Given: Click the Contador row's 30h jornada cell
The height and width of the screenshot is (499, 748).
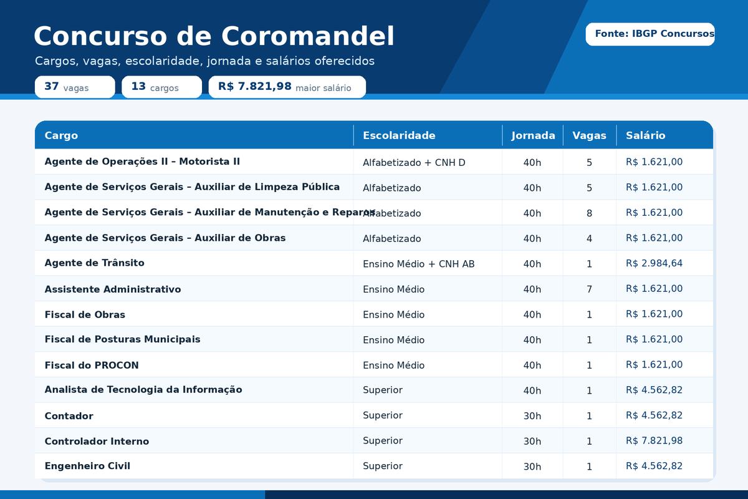Looking at the screenshot, I should click(532, 416).
